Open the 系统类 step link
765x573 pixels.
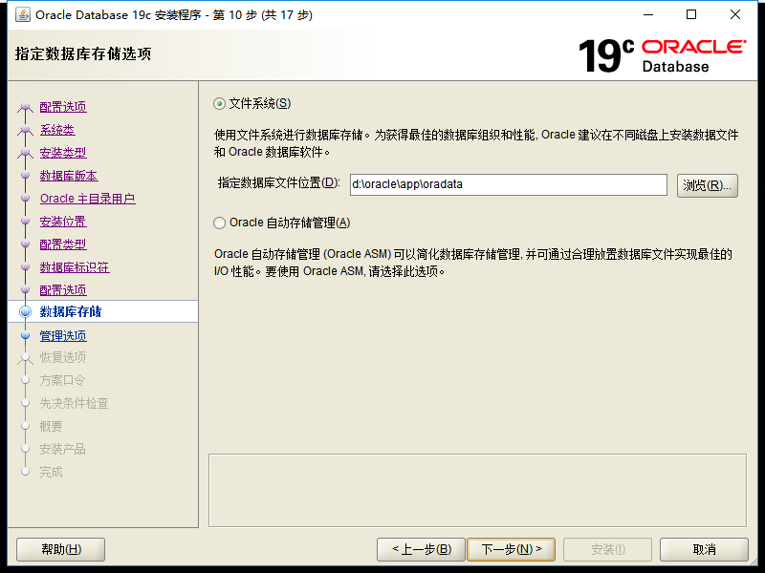click(57, 130)
